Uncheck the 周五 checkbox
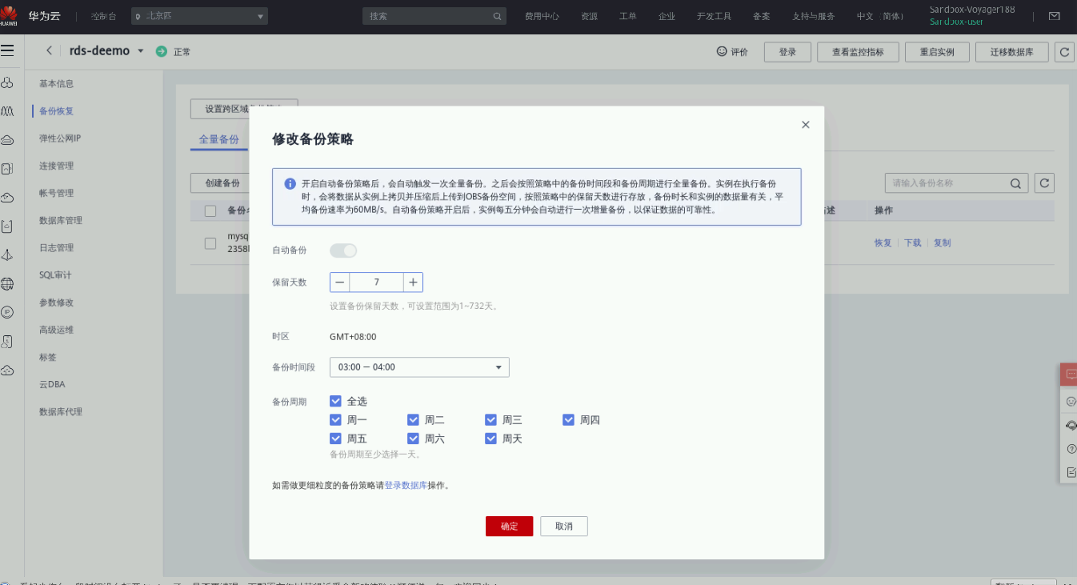The height and width of the screenshot is (585, 1077). click(336, 439)
